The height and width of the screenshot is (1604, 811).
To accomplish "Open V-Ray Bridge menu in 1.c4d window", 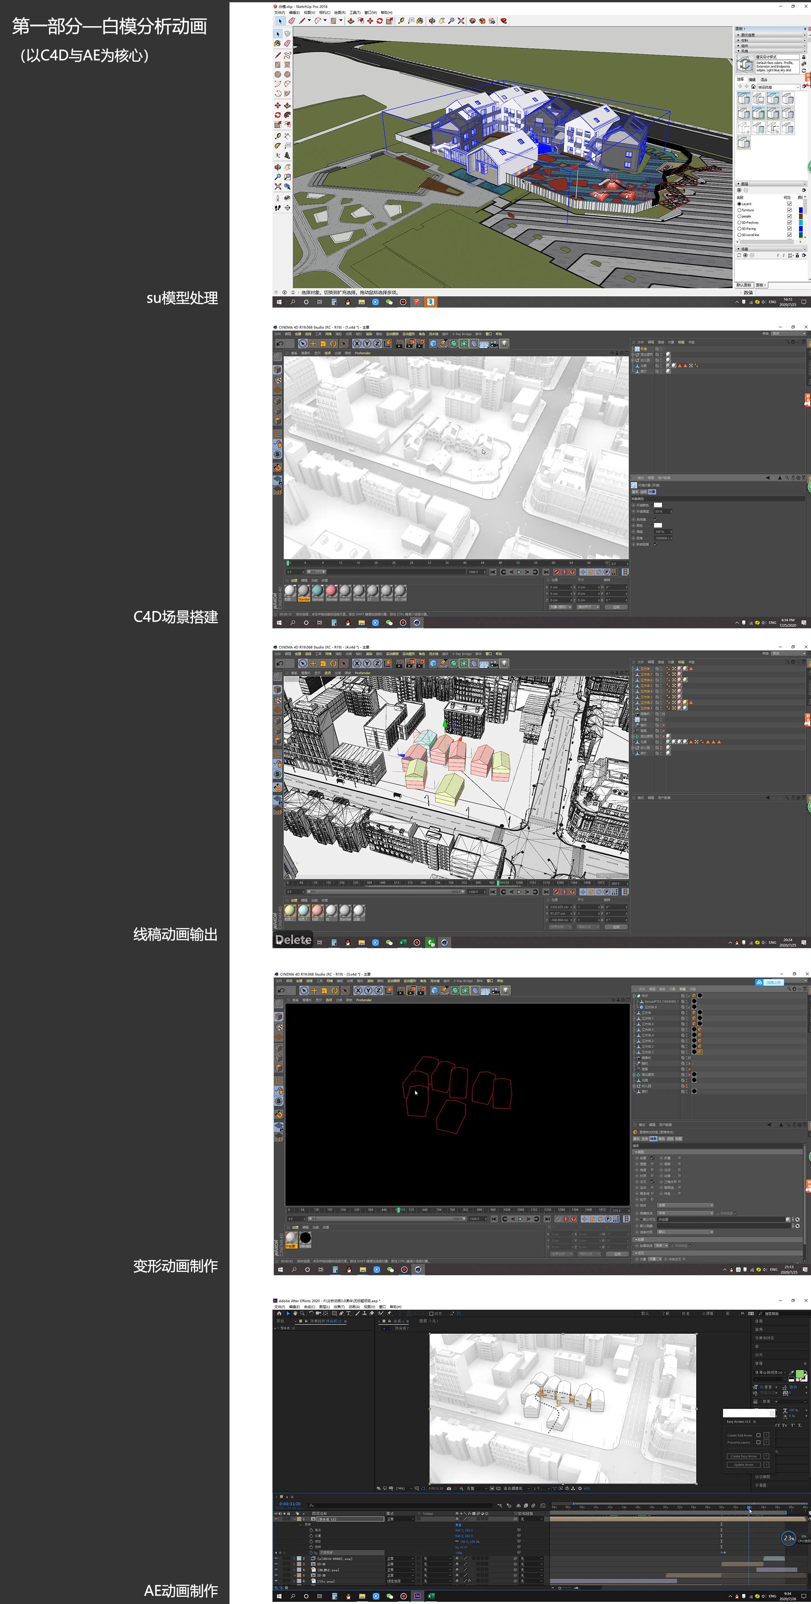I will coord(461,334).
